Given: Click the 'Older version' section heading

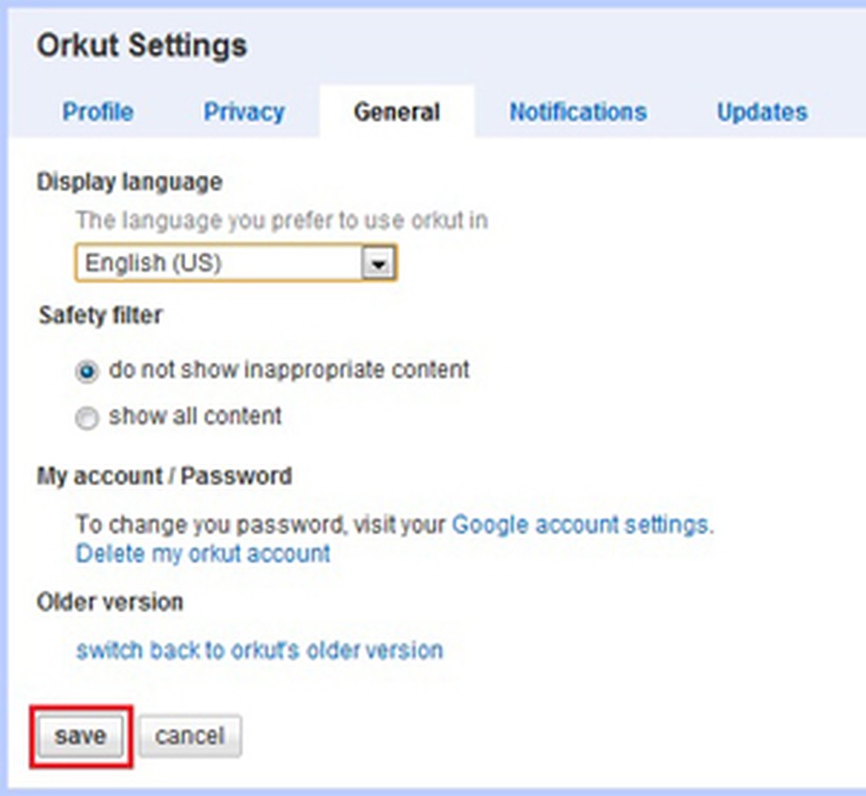Looking at the screenshot, I should 110,602.
